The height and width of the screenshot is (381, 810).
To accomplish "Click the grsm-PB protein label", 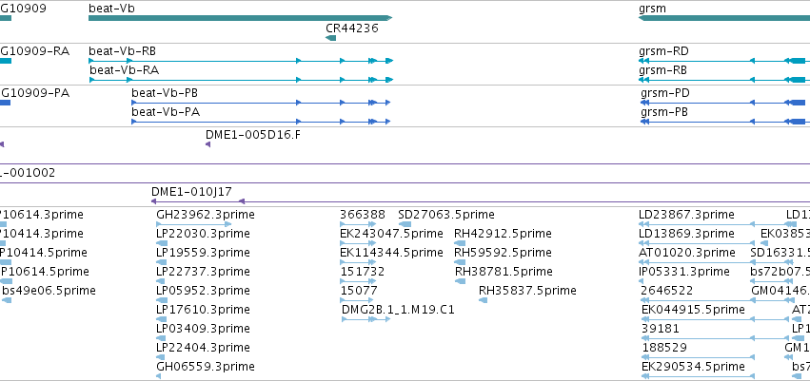I will coord(664,112).
